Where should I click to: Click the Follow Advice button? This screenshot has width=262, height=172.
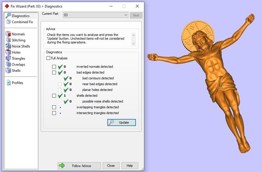pos(79,166)
